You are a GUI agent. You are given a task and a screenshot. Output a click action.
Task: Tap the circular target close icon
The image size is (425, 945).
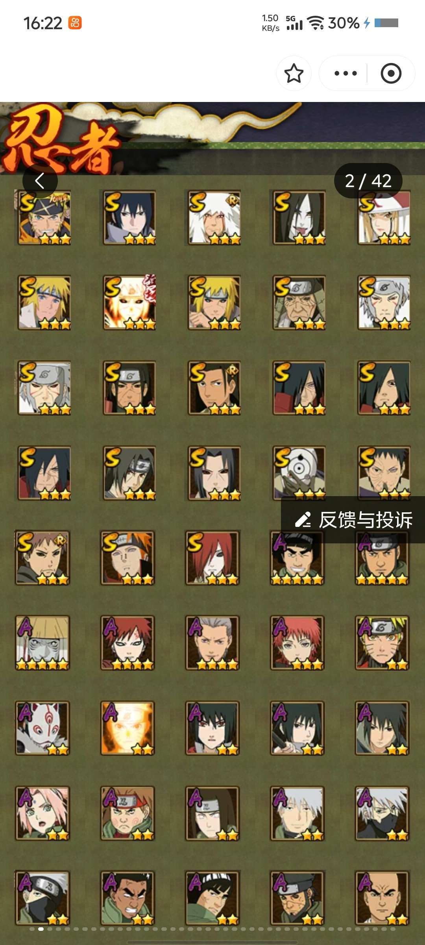(391, 73)
